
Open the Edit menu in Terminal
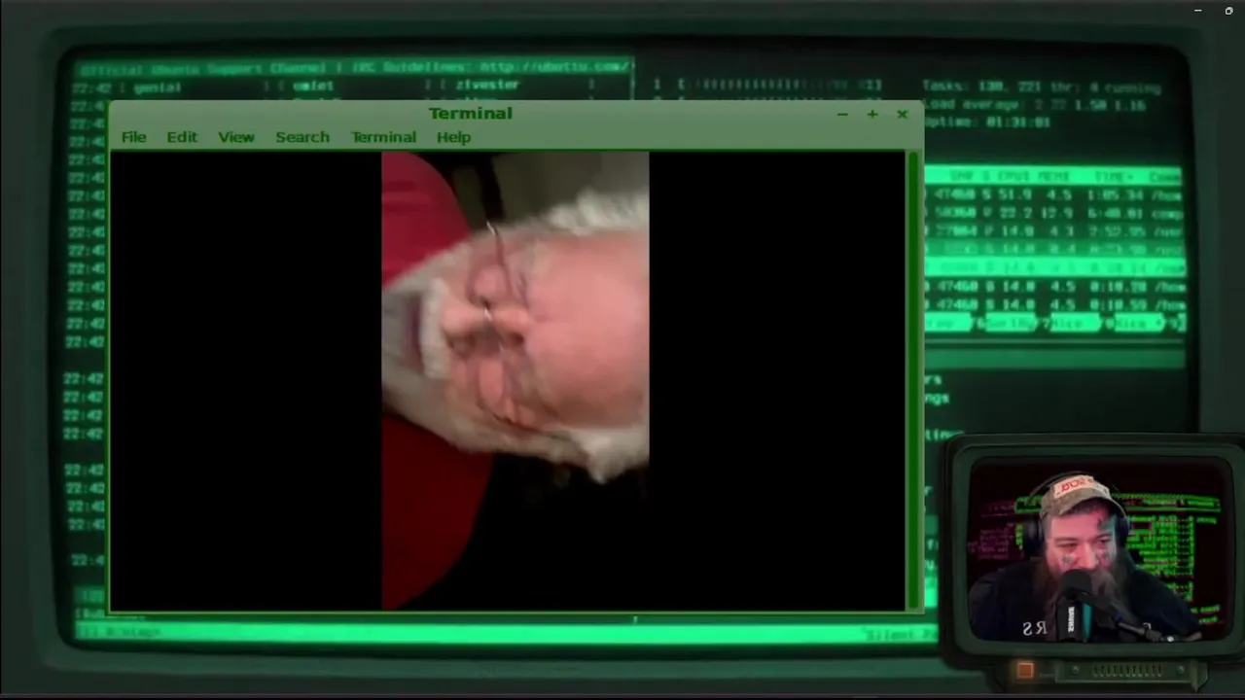tap(182, 137)
